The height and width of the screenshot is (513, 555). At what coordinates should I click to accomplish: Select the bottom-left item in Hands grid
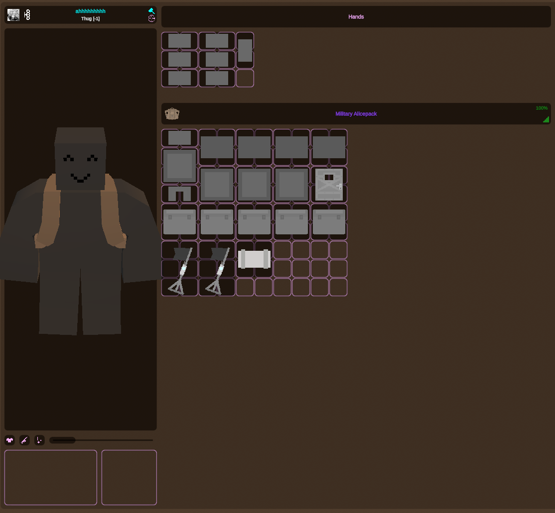179,78
